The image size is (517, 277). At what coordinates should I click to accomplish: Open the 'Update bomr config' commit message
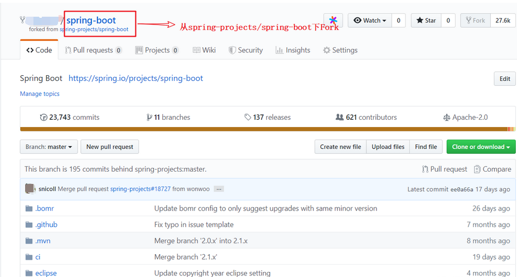click(266, 208)
